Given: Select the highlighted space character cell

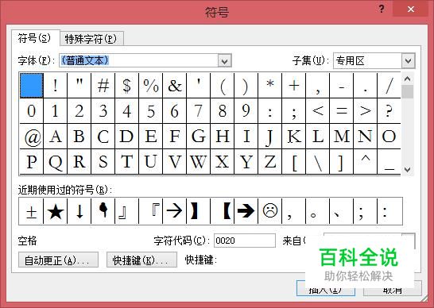Looking at the screenshot, I should coord(32,86).
